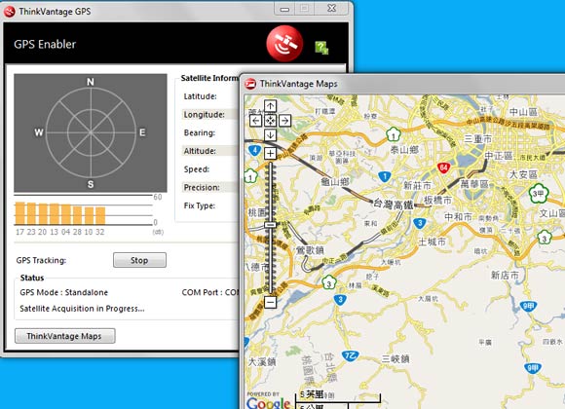Viewport: 565px width, 409px height.
Task: Click the Stop GPS tracking button
Action: click(x=139, y=260)
